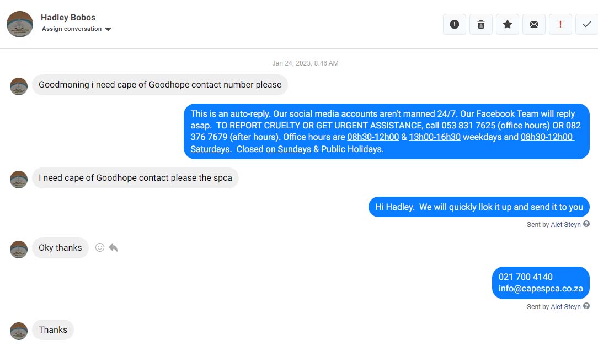Open the 'on Sundays' underlined link

[x=289, y=149]
